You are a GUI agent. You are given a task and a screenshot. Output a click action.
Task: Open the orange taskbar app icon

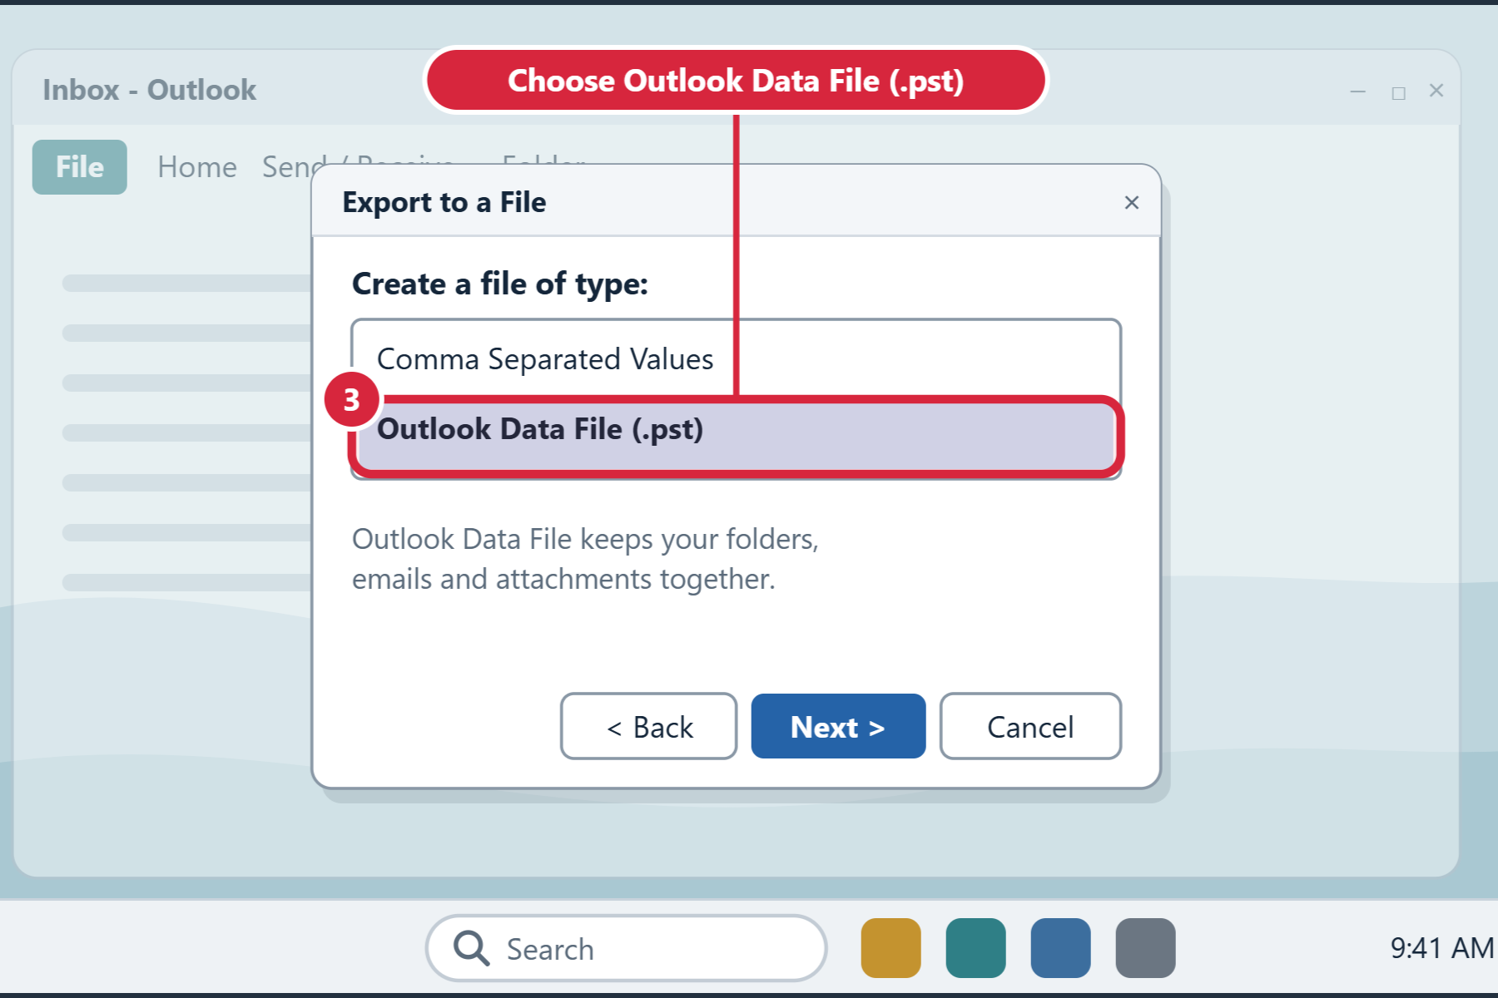point(890,948)
